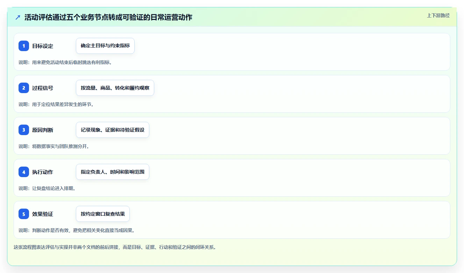Image resolution: width=464 pixels, height=273 pixels.
Task: Select the 按流量、商品、转化和履约观察 chip
Action: click(x=115, y=88)
